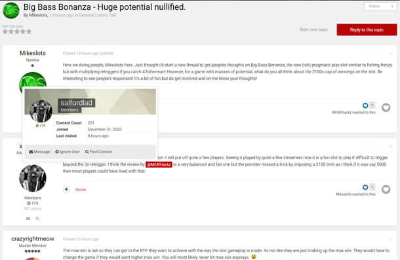400x260 pixels.
Task: Rate the topic with the fifth star
Action: 29,31
